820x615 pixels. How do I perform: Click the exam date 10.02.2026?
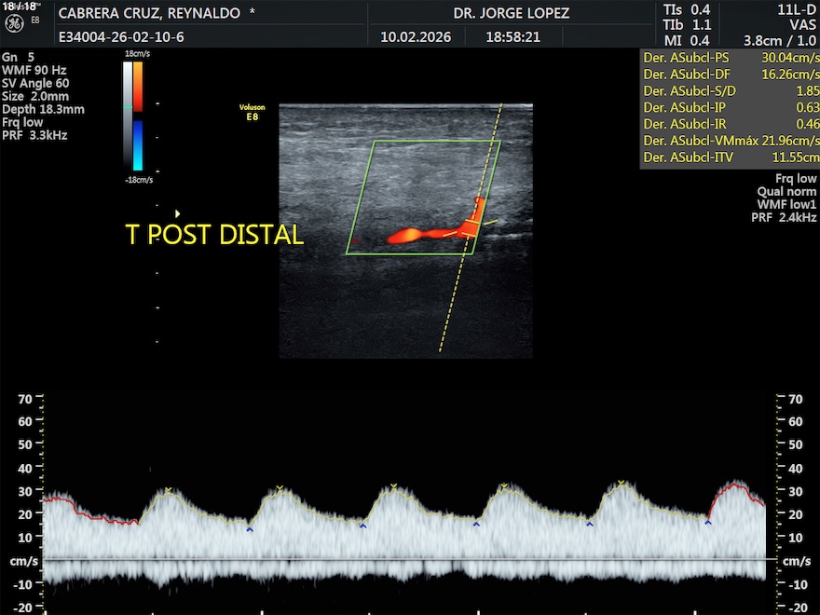coord(416,37)
